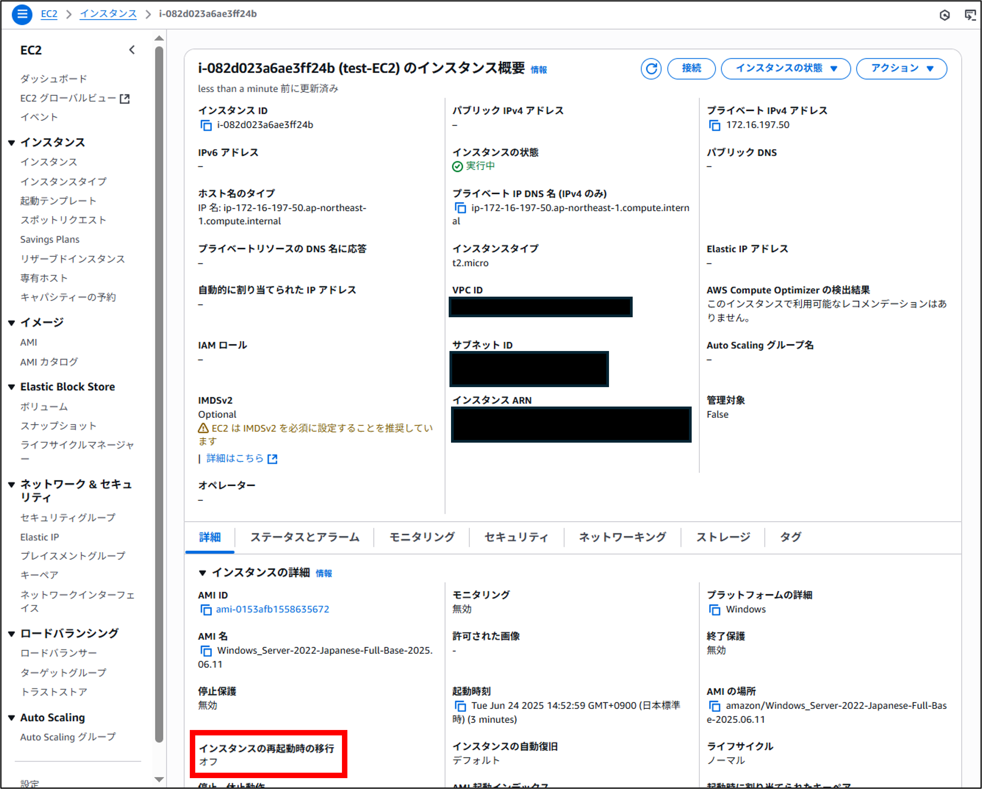982x789 pixels.
Task: Copy the instance ID with copy icon
Action: [x=206, y=125]
